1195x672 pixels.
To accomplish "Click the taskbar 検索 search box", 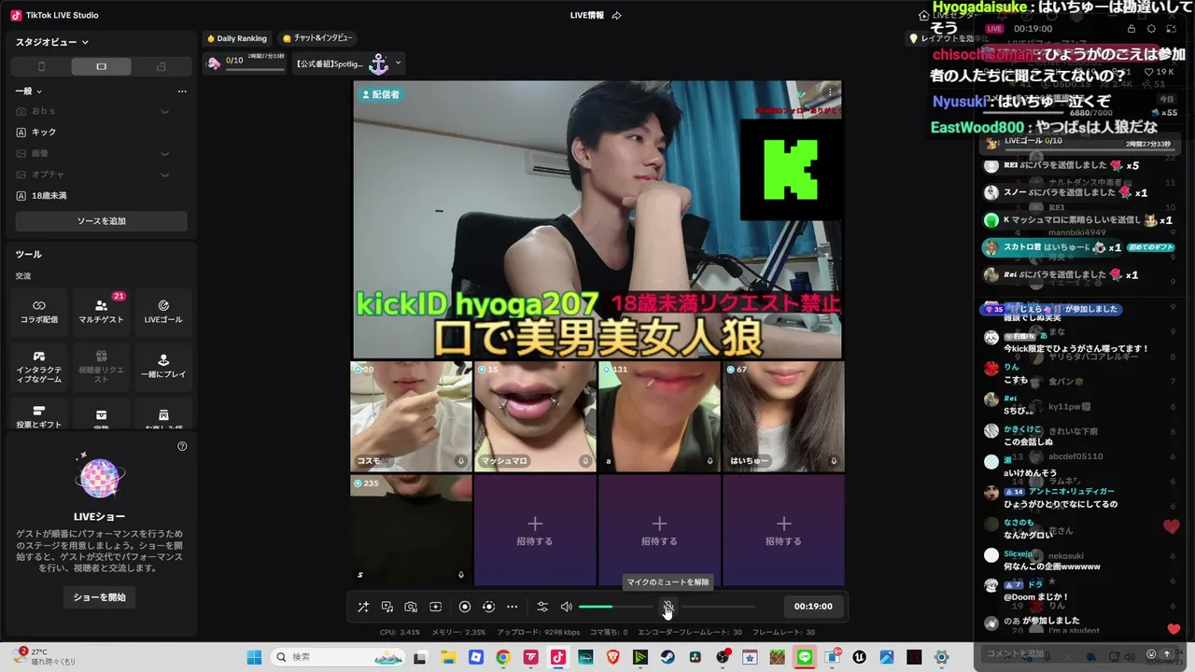I will (x=339, y=657).
